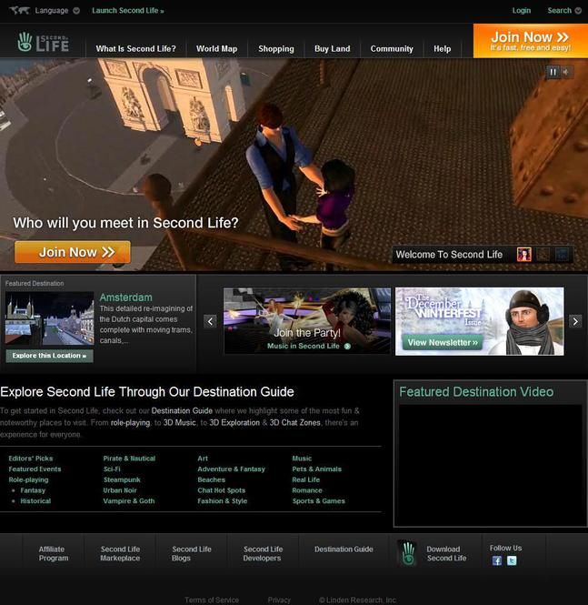Open the Steampunk category
The width and height of the screenshot is (588, 605).
pyautogui.click(x=122, y=479)
